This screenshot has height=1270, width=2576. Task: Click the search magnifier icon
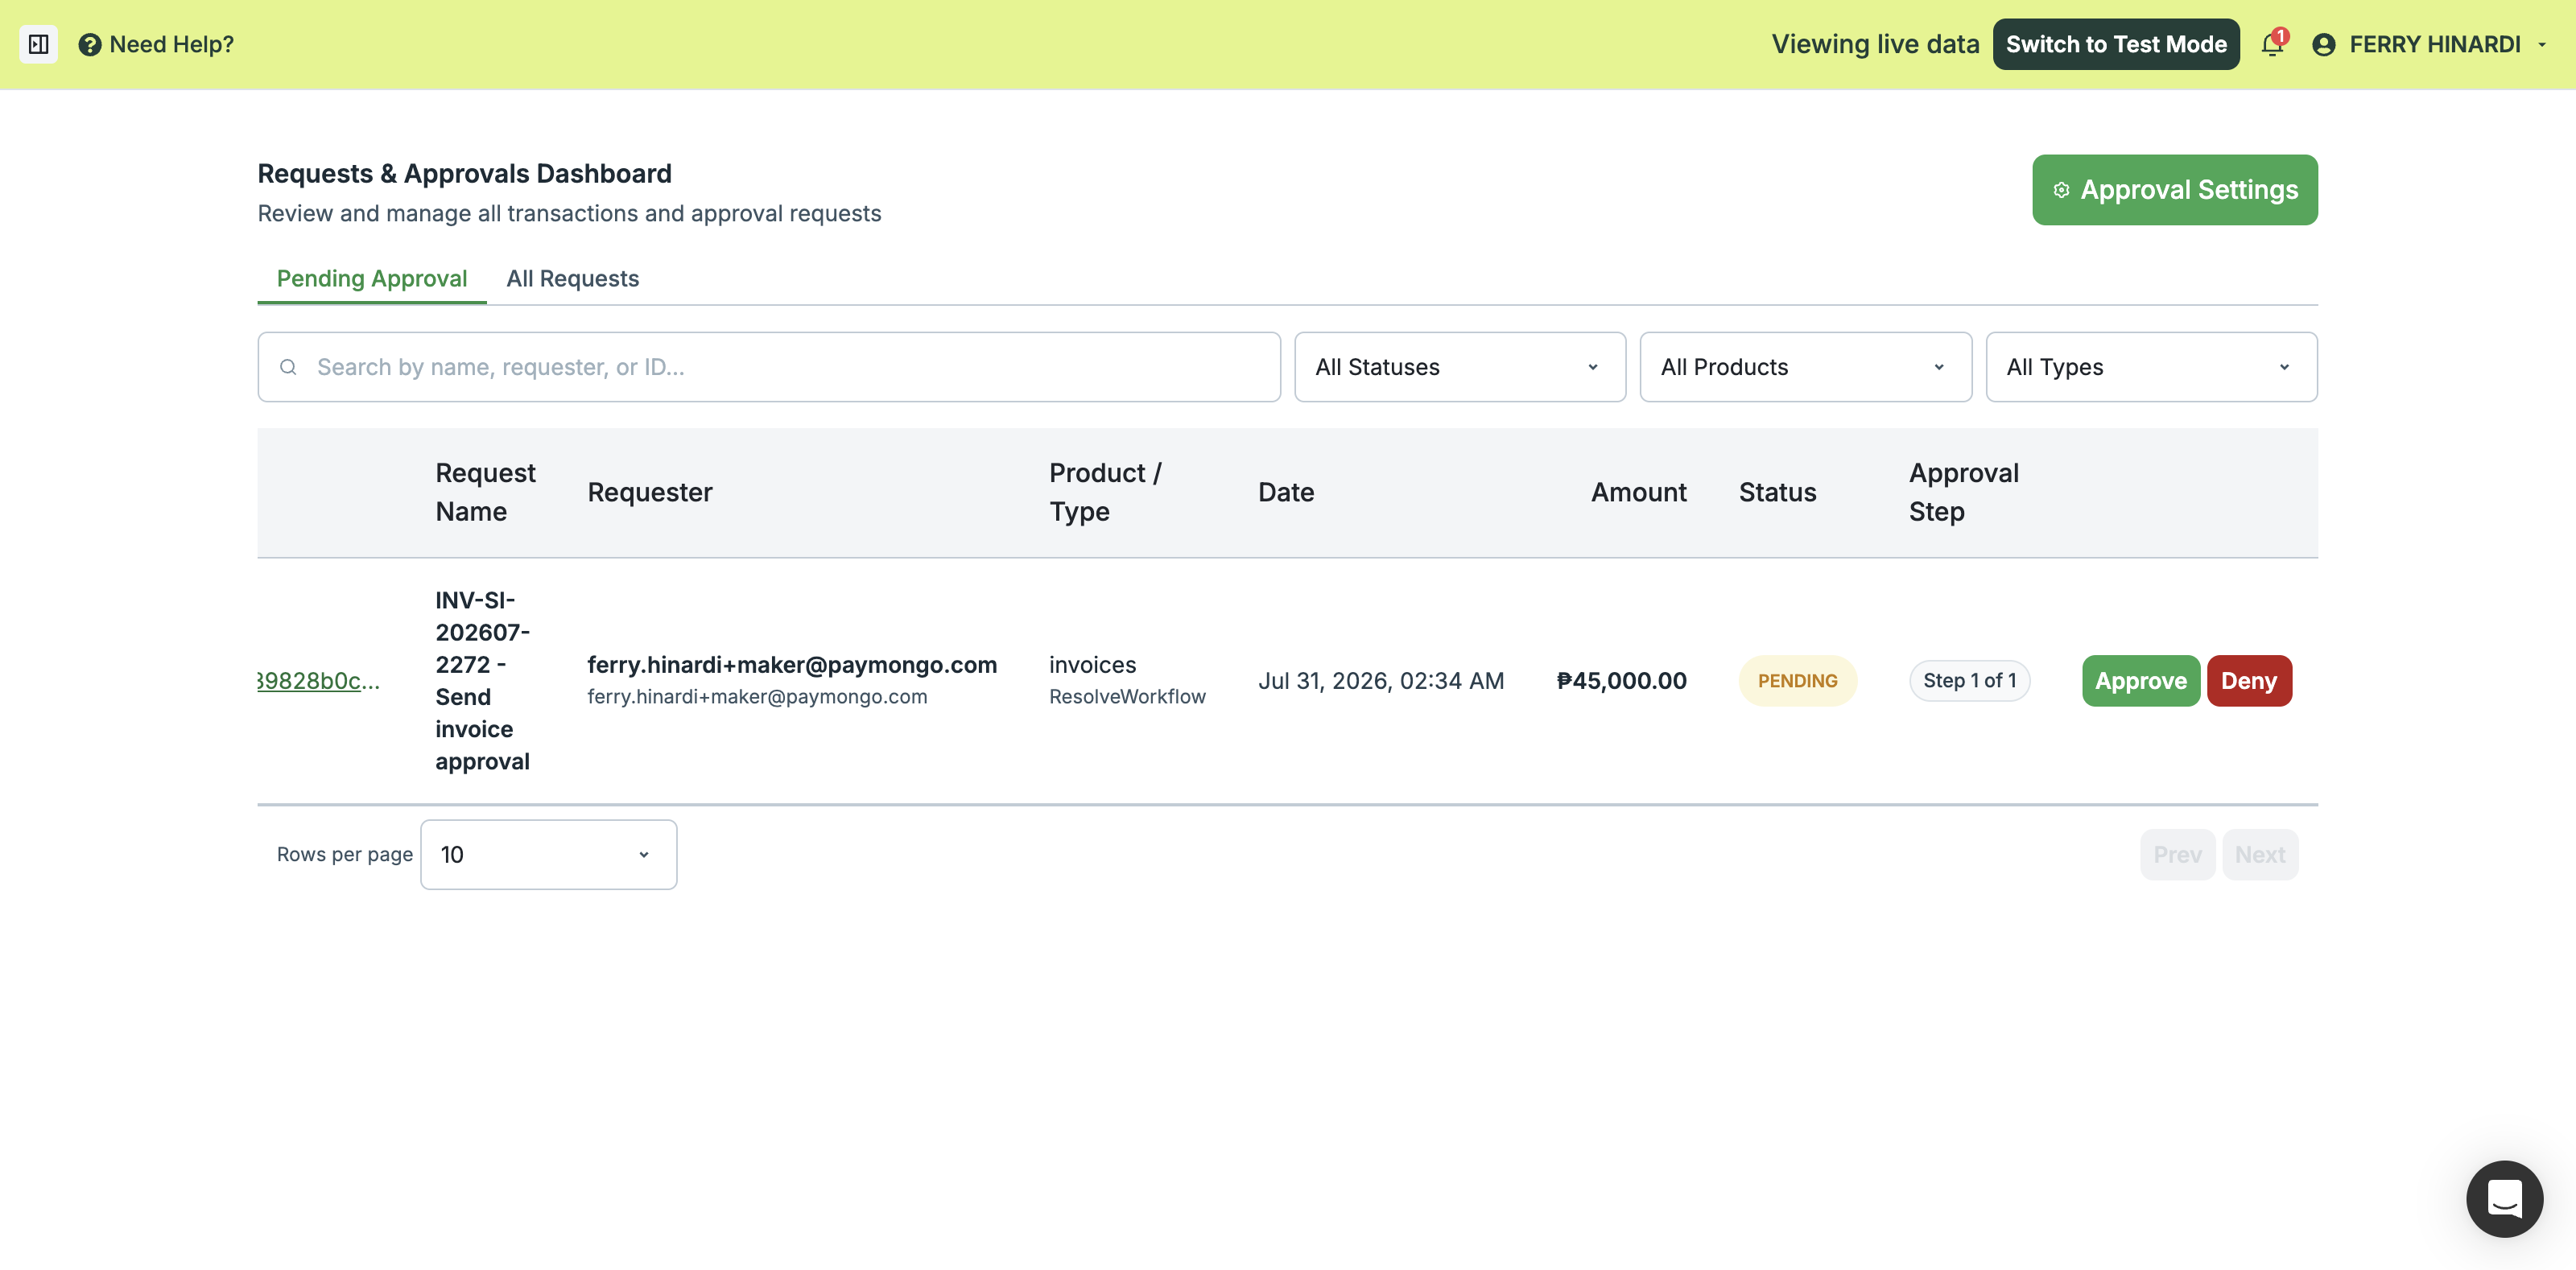pos(288,367)
